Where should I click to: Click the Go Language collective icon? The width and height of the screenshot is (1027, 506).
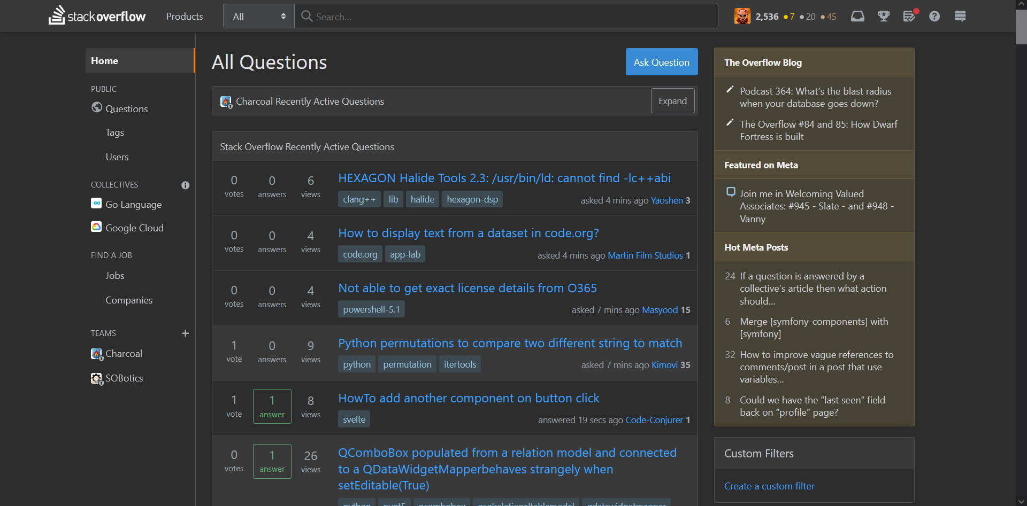[x=96, y=204]
